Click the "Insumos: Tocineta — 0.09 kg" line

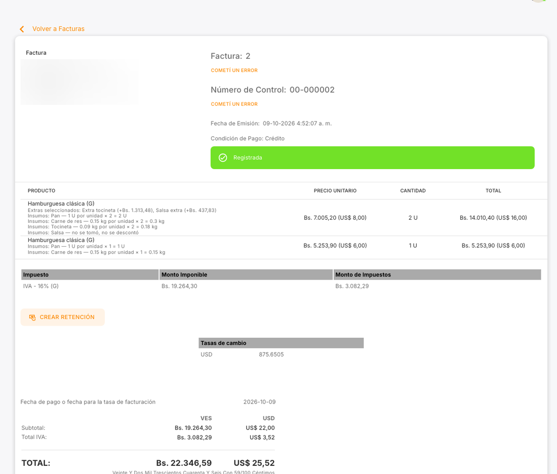tap(92, 227)
